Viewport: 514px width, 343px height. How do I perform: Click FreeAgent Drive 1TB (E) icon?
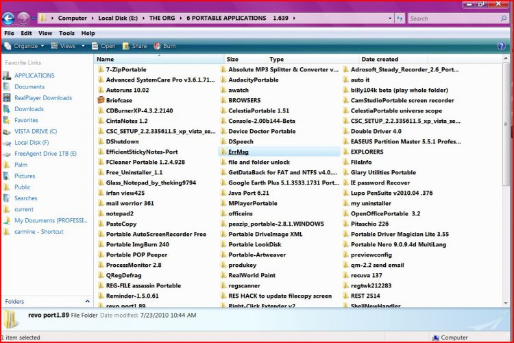click(x=7, y=154)
